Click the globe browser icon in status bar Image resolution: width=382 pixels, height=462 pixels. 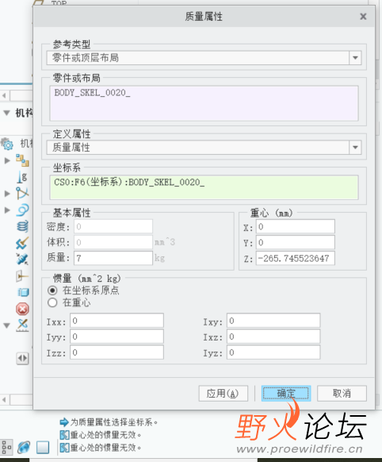(24, 447)
